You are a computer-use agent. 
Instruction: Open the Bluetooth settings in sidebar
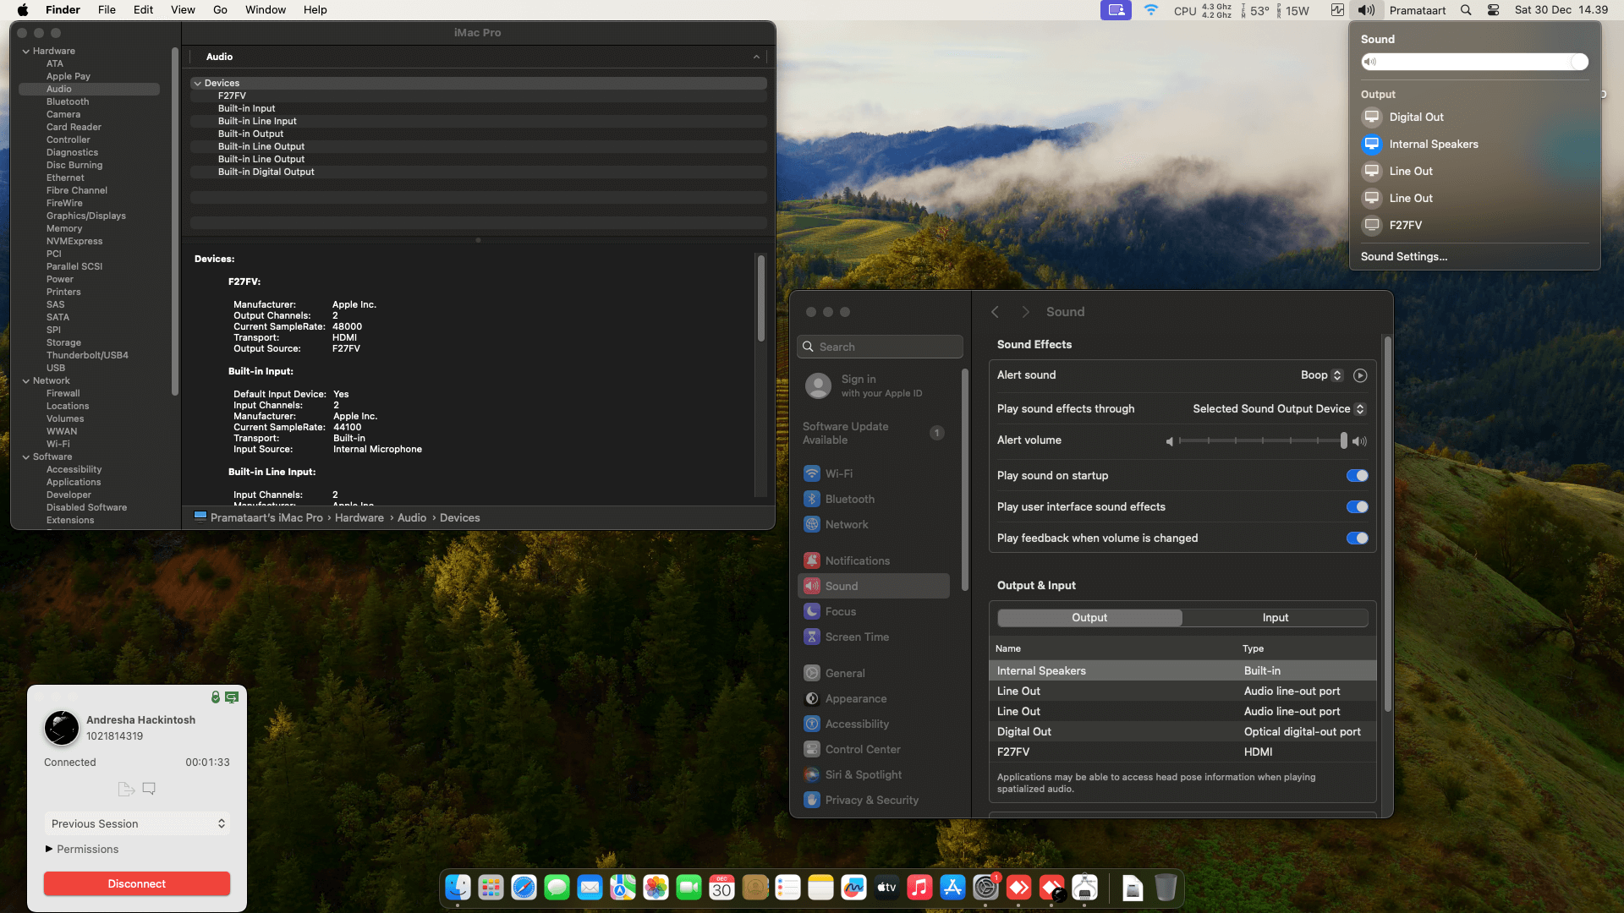coord(849,500)
